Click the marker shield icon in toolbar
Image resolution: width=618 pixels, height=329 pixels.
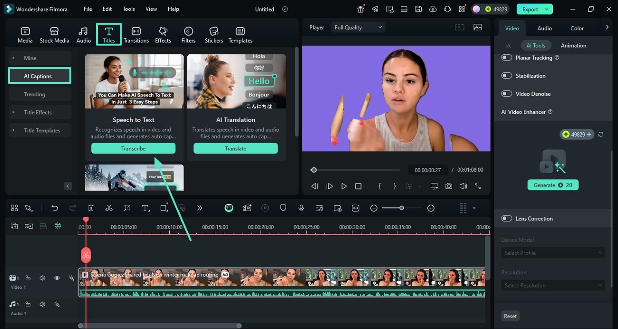[283, 208]
